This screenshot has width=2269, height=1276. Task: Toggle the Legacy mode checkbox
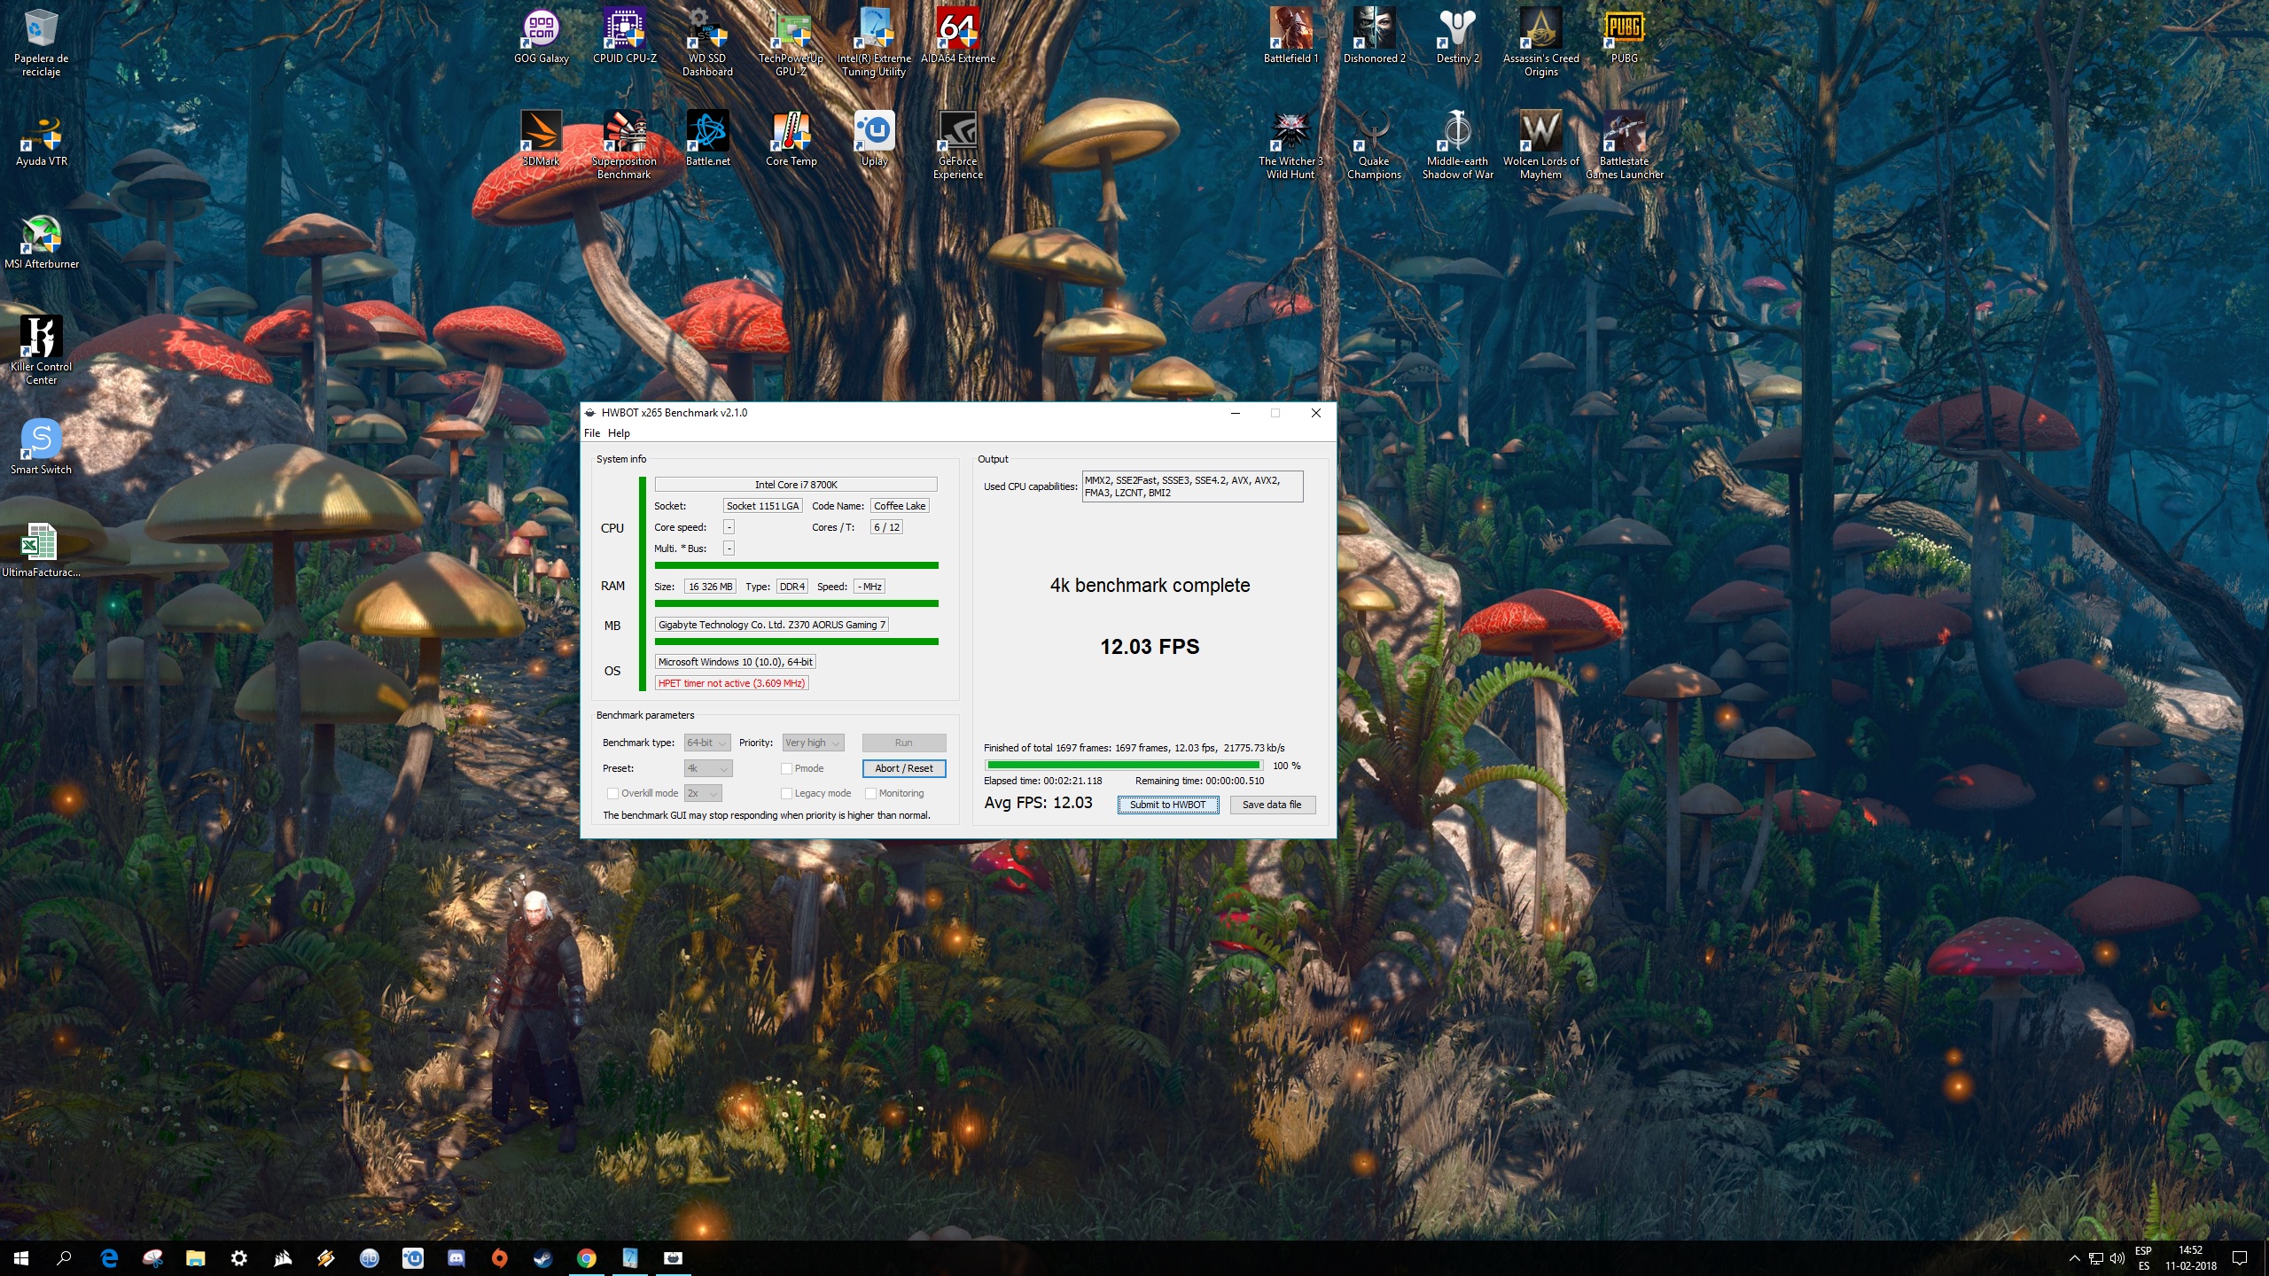point(786,793)
